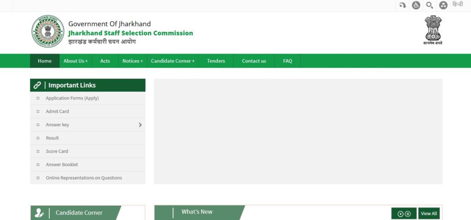Screen dimensions: 471x220
Task: Click the Satyamev Jayate national emblem
Action: pyautogui.click(x=433, y=30)
